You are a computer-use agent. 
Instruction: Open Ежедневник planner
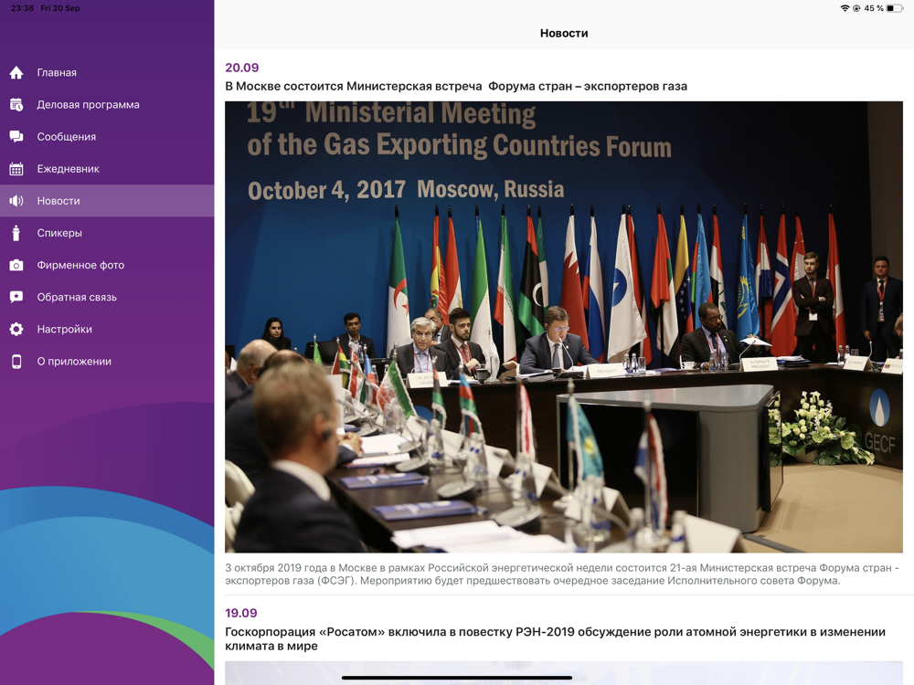click(107, 169)
